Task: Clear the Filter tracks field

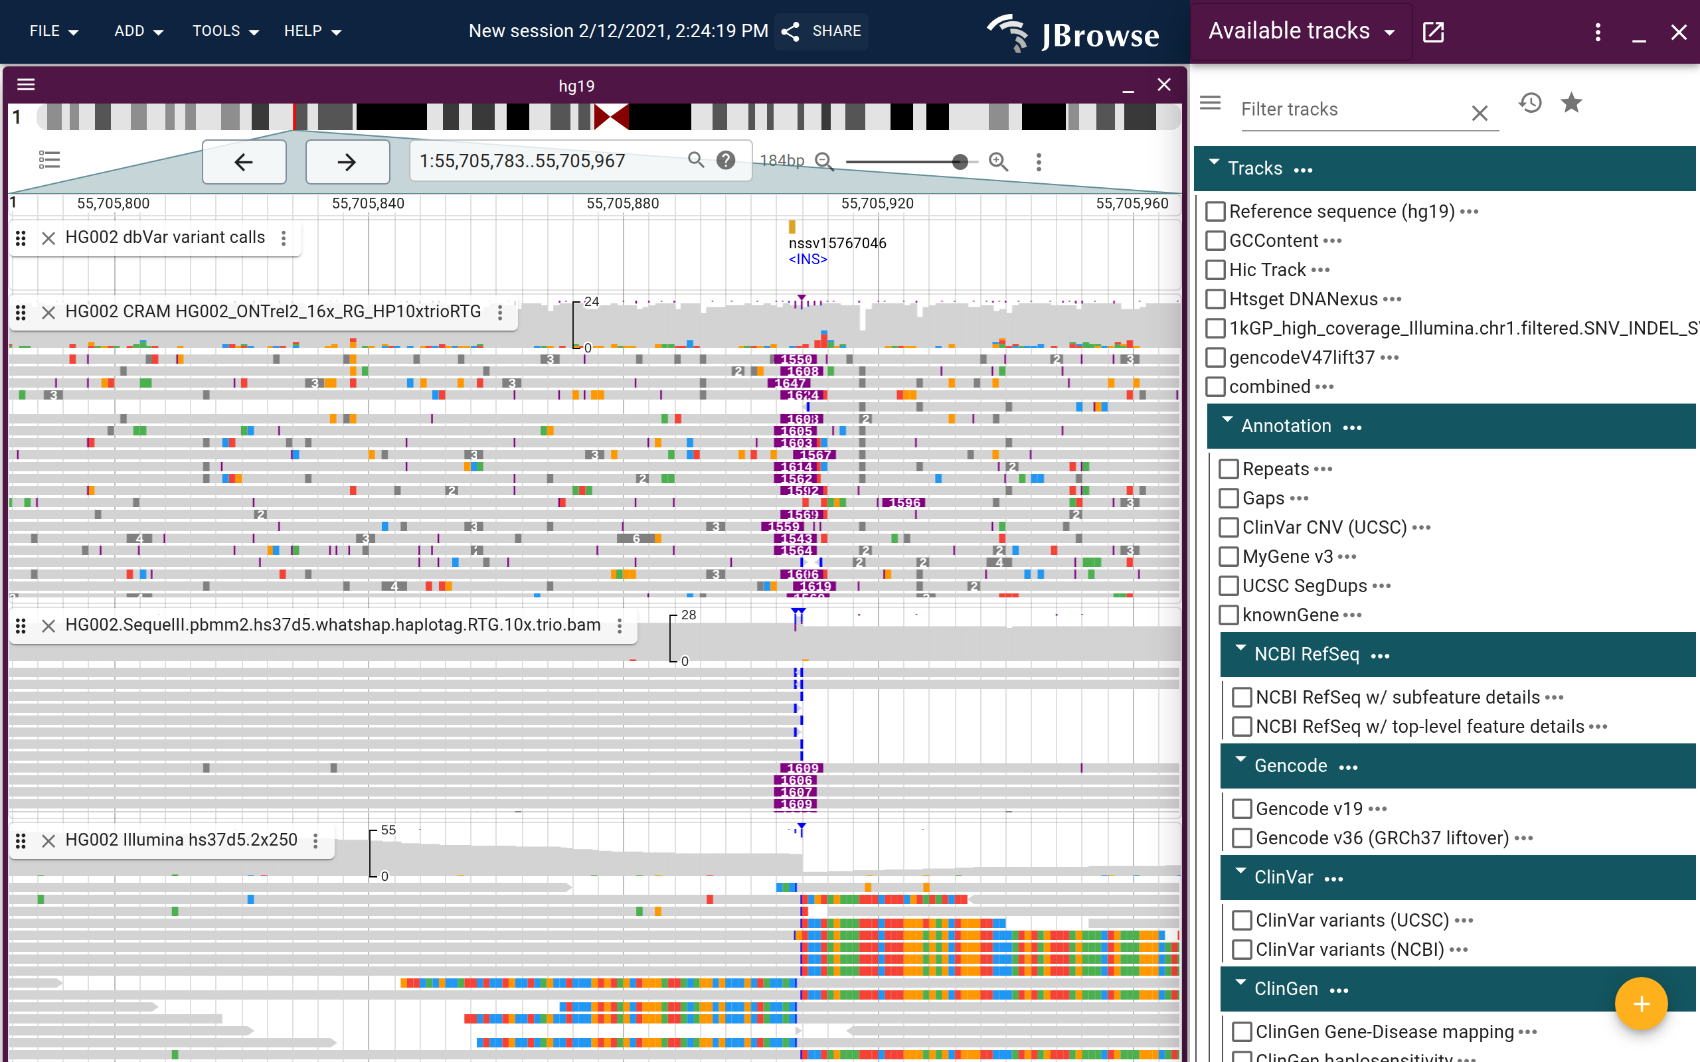Action: click(1480, 112)
